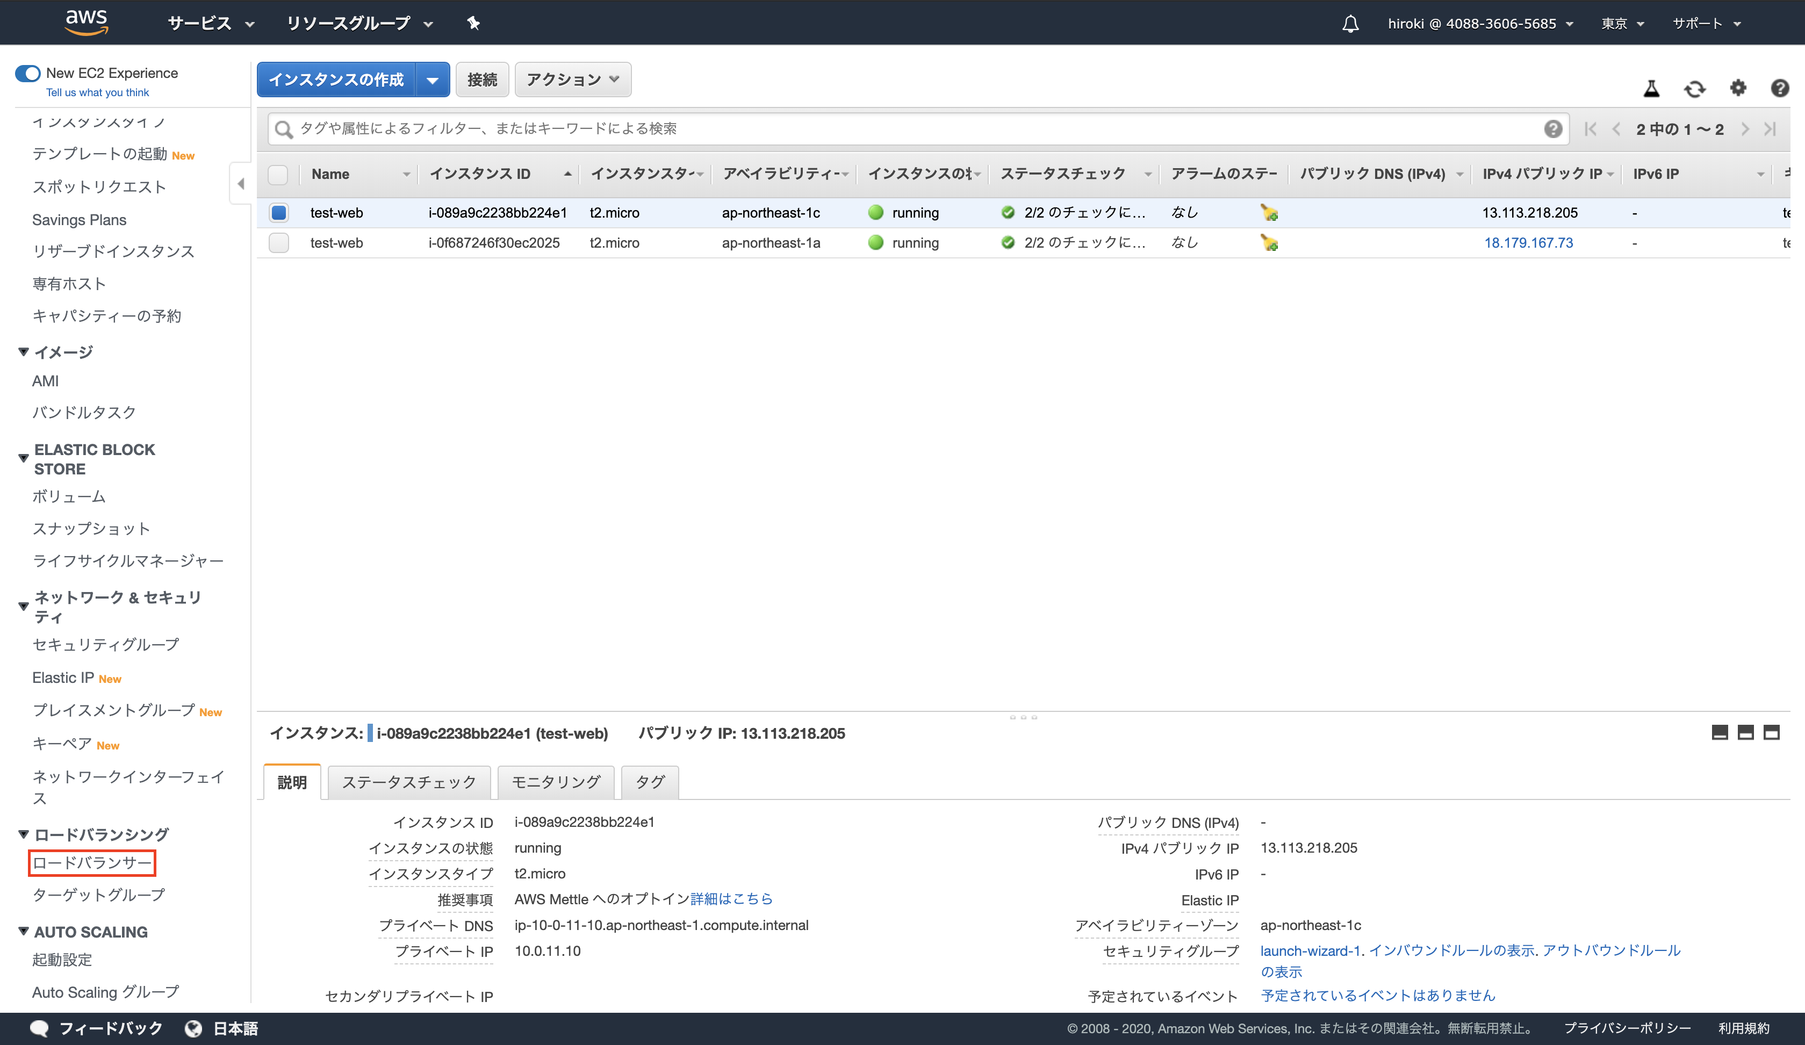
Task: Click the pinned key icon in the navbar
Action: coord(474,23)
